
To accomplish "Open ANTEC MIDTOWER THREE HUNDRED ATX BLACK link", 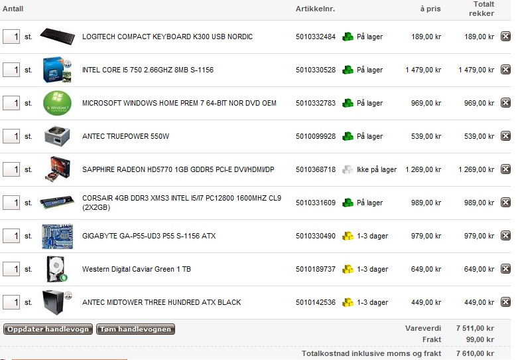I will pos(162,302).
